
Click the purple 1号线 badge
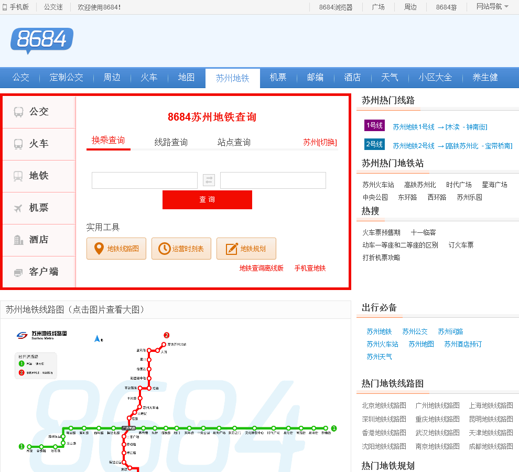coord(374,125)
